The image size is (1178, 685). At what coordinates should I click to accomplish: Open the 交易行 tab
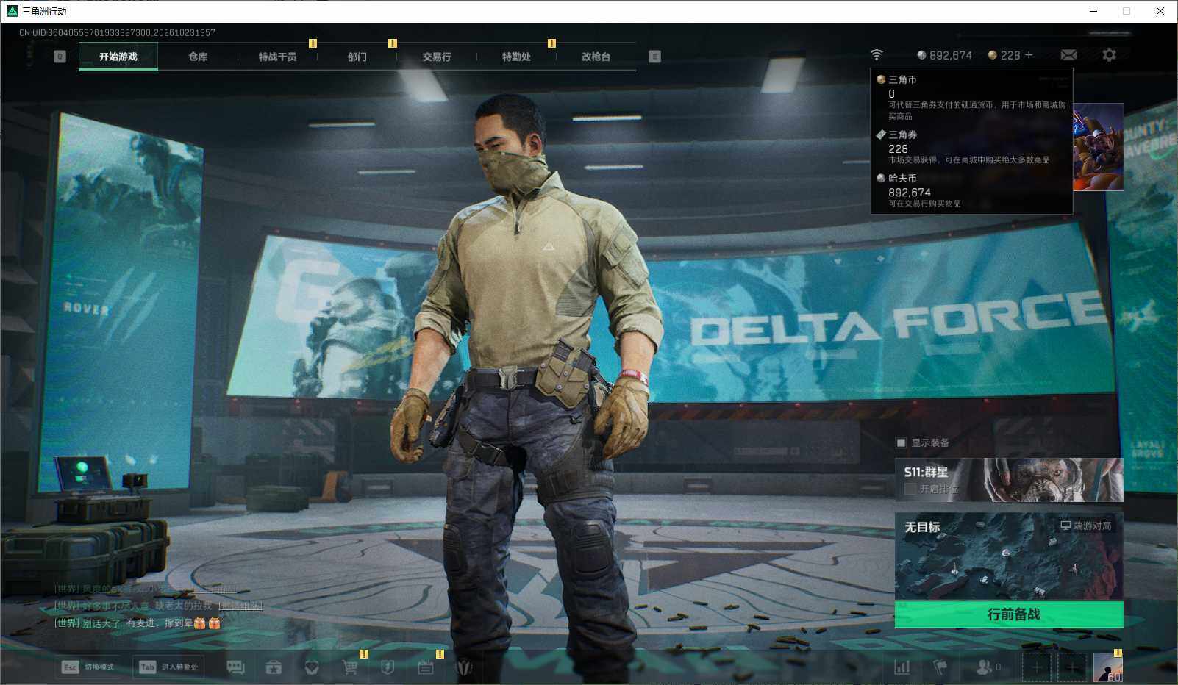[437, 57]
